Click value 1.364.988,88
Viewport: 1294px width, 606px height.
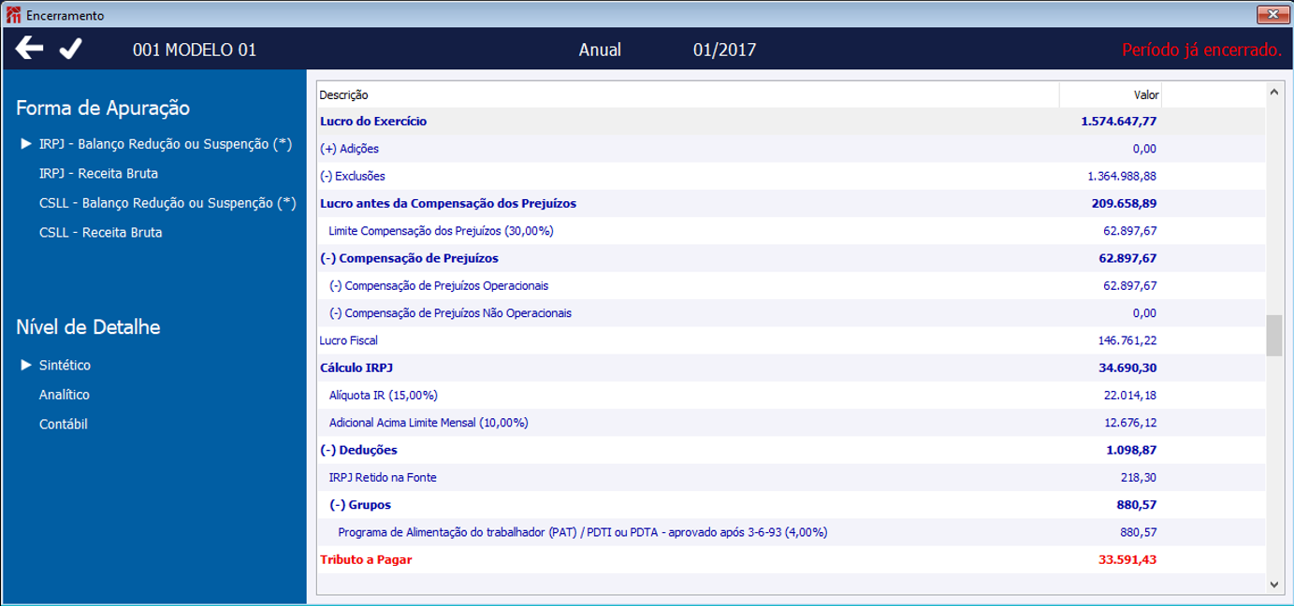click(x=1122, y=176)
